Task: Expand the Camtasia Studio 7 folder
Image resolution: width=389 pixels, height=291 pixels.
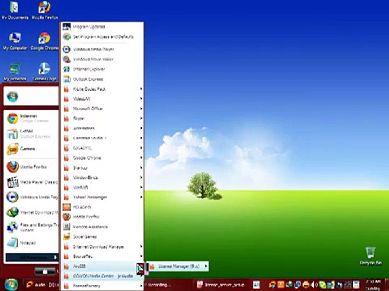Action: [102, 138]
